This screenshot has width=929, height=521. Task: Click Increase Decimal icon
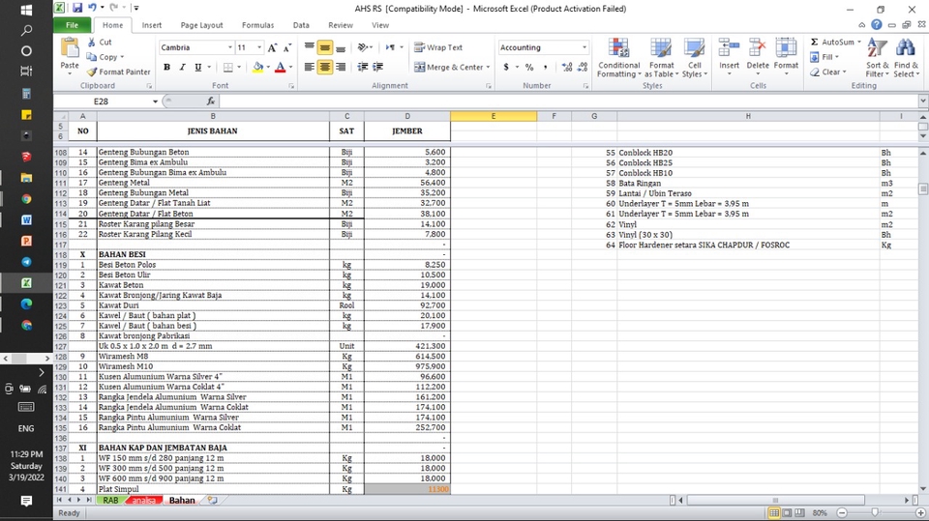coord(567,67)
